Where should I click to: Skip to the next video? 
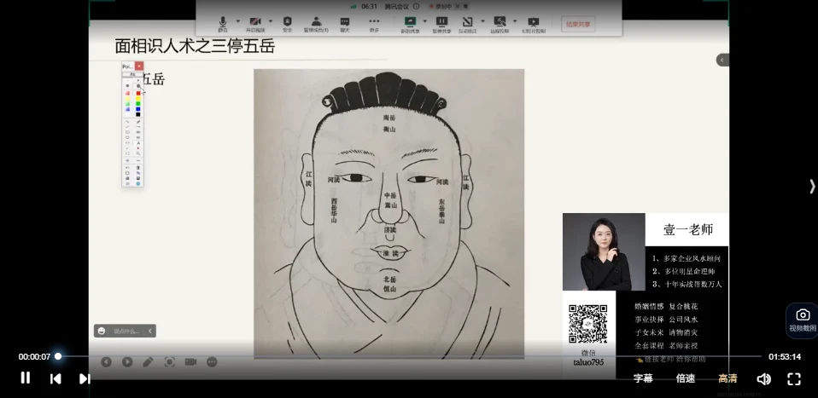tap(85, 378)
